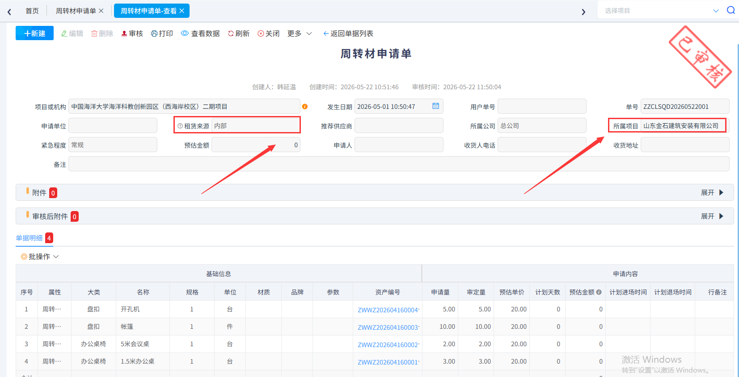Click the 收货地址 input field

(x=685, y=145)
